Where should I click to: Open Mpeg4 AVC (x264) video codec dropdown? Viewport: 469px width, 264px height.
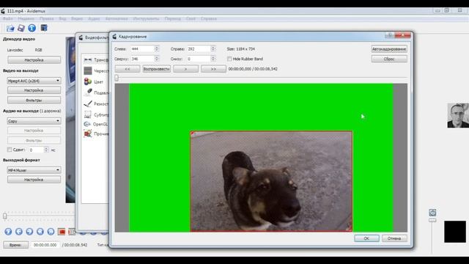tap(34, 81)
